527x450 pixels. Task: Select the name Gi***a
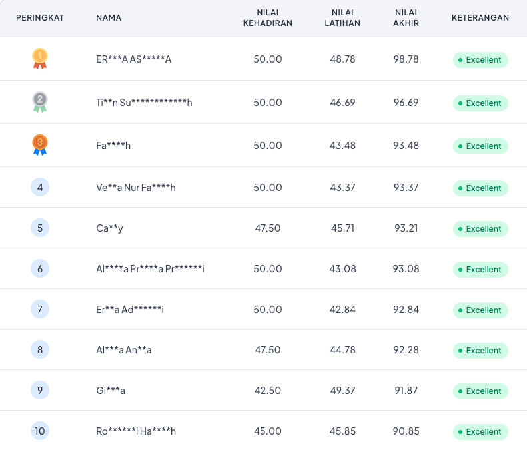coord(111,391)
